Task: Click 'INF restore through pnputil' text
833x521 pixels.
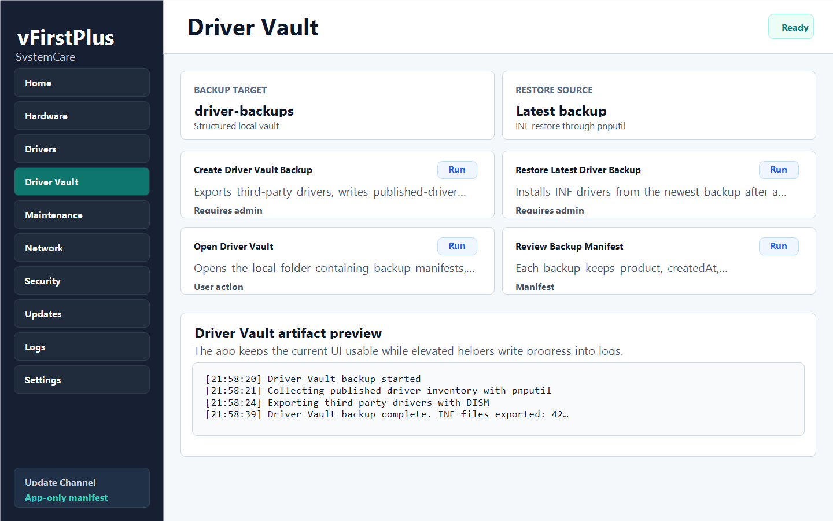Action: click(570, 126)
